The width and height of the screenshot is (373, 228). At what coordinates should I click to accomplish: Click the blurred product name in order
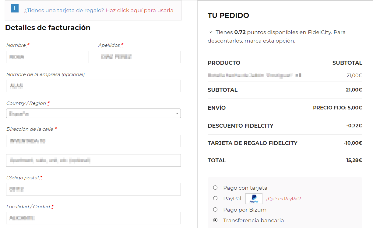(x=254, y=75)
